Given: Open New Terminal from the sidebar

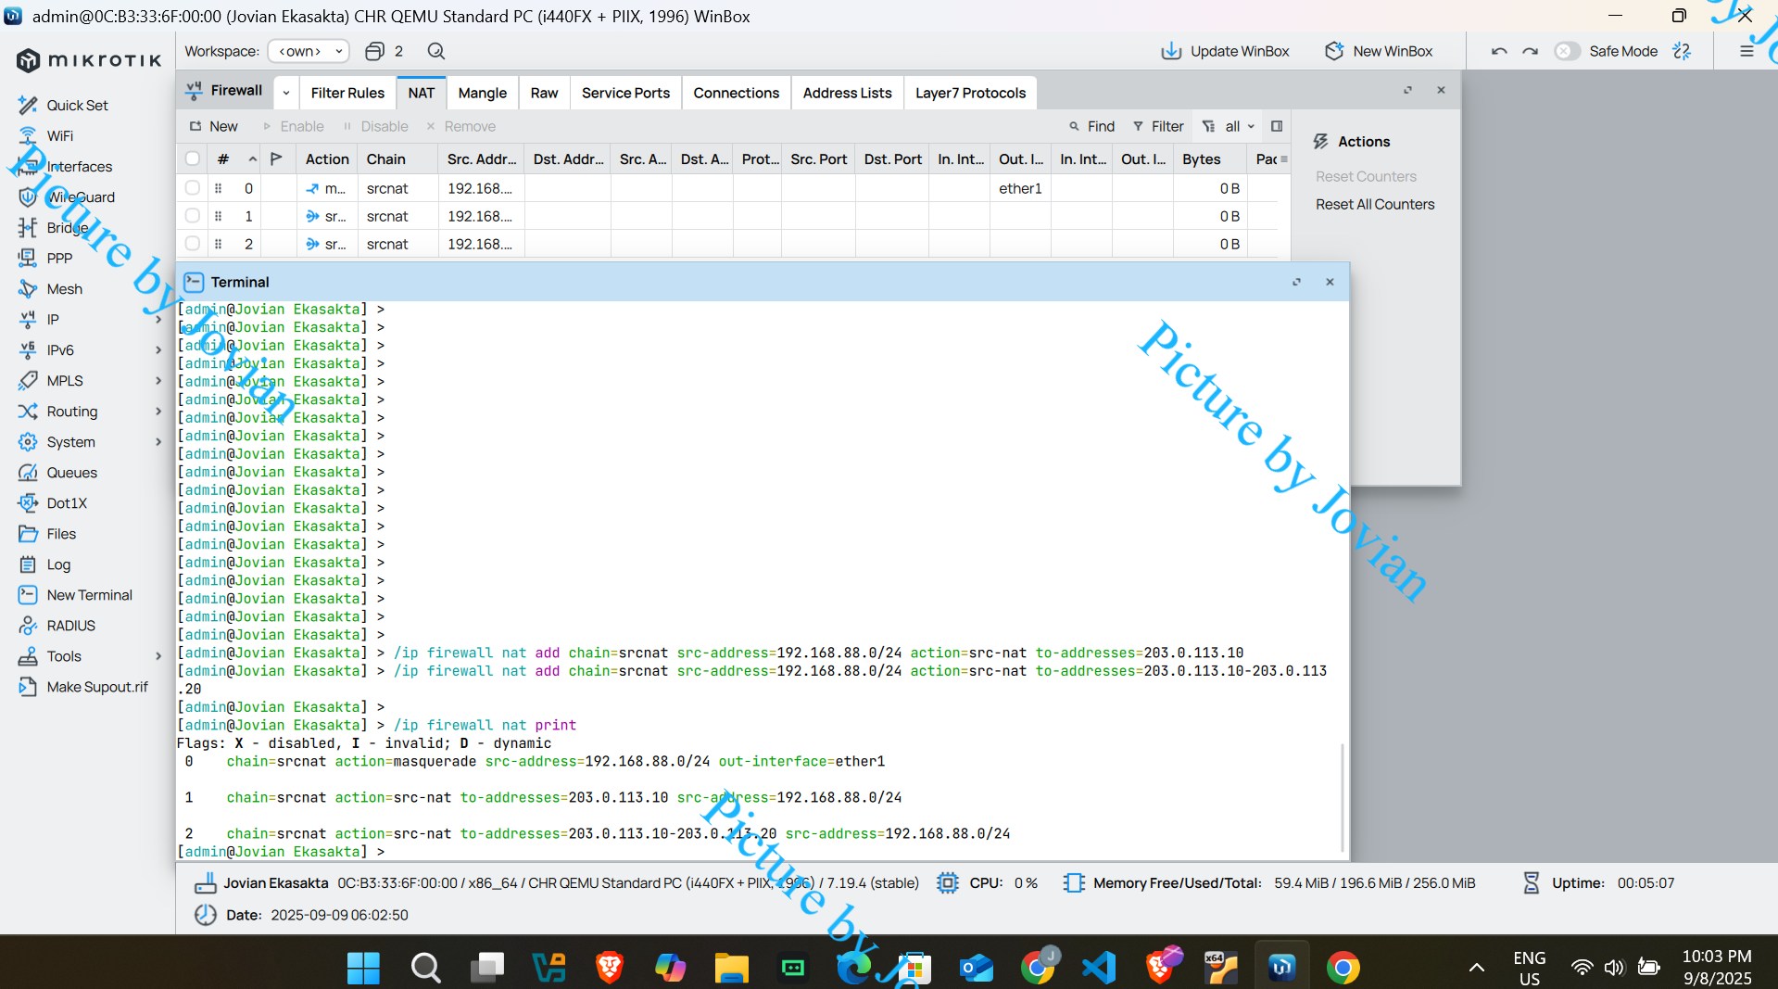Looking at the screenshot, I should tap(89, 594).
